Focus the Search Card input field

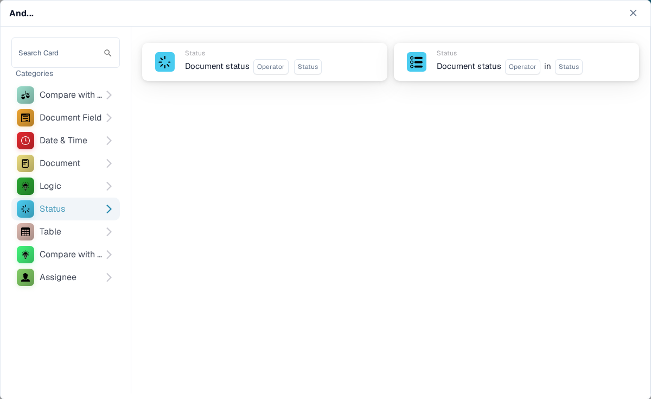[66, 53]
